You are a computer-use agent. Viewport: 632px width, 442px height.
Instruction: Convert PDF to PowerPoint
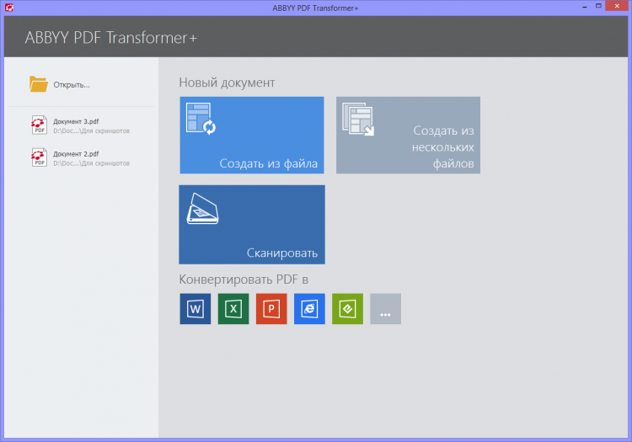[271, 309]
